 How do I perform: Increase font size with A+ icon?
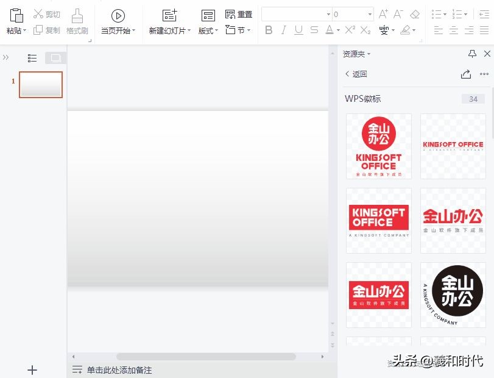click(383, 14)
